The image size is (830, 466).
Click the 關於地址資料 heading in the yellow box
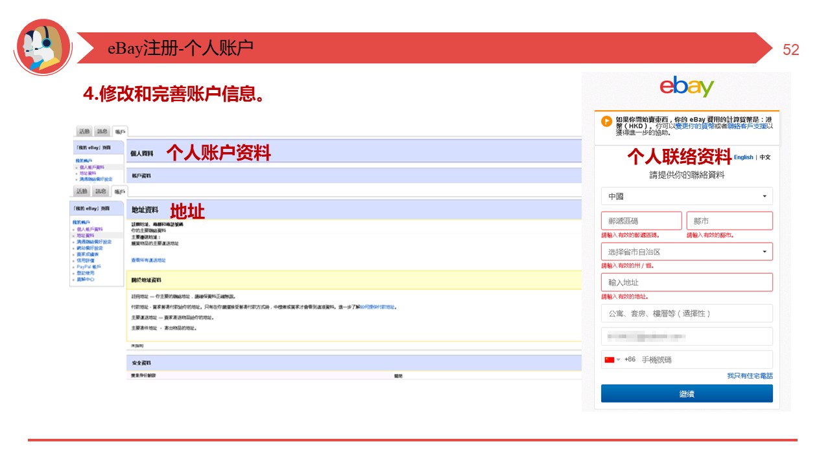coord(146,280)
